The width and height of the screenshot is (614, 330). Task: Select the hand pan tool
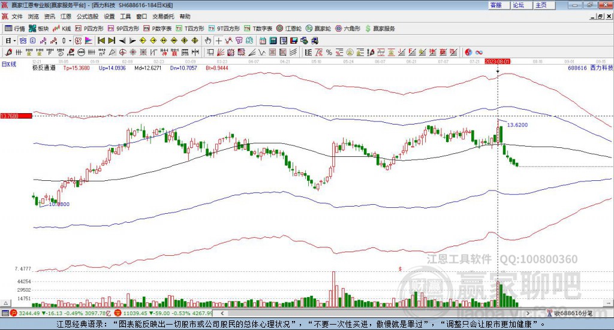[x=207, y=41]
